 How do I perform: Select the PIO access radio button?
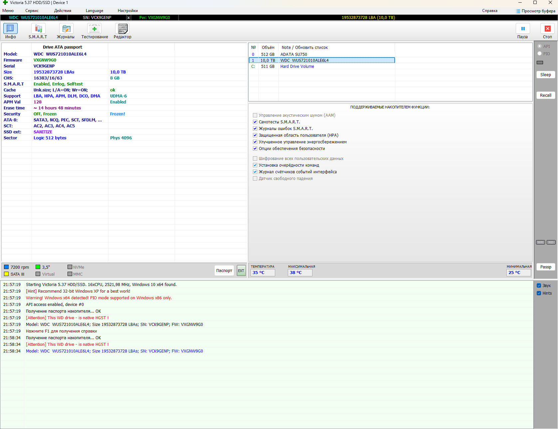540,54
